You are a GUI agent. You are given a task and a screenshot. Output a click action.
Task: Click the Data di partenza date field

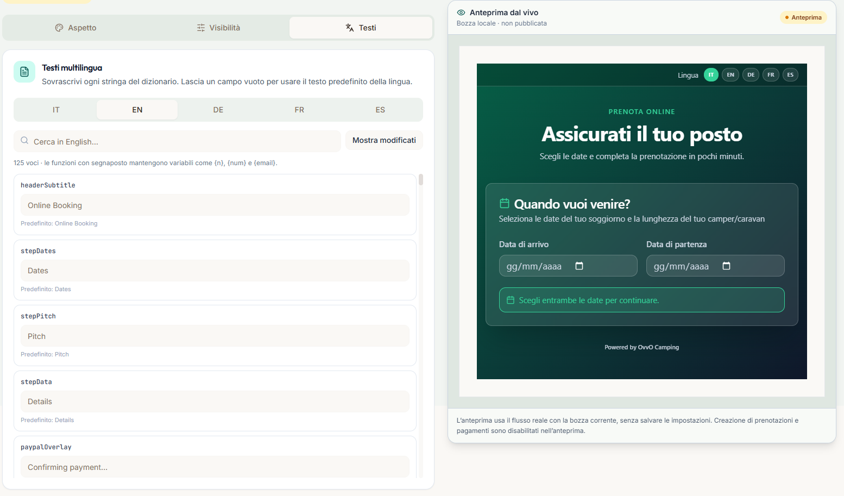pyautogui.click(x=715, y=266)
